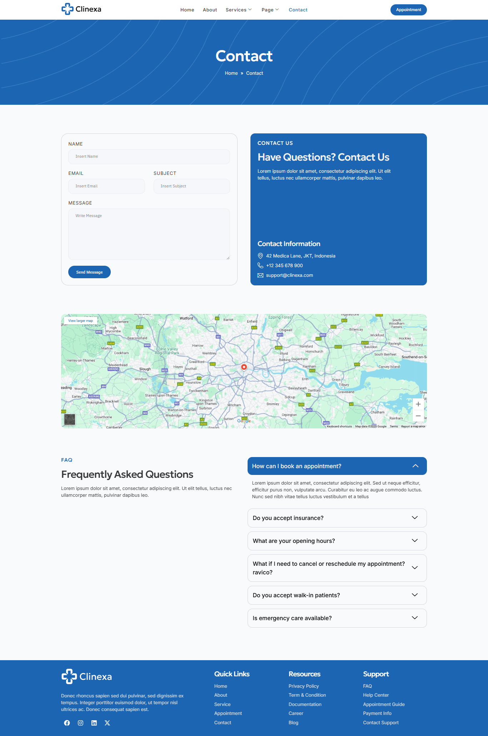The height and width of the screenshot is (736, 488).
Task: Open footer Appointment link
Action: pyautogui.click(x=228, y=713)
